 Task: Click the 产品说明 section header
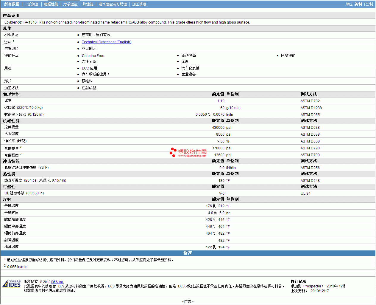(x=11, y=16)
